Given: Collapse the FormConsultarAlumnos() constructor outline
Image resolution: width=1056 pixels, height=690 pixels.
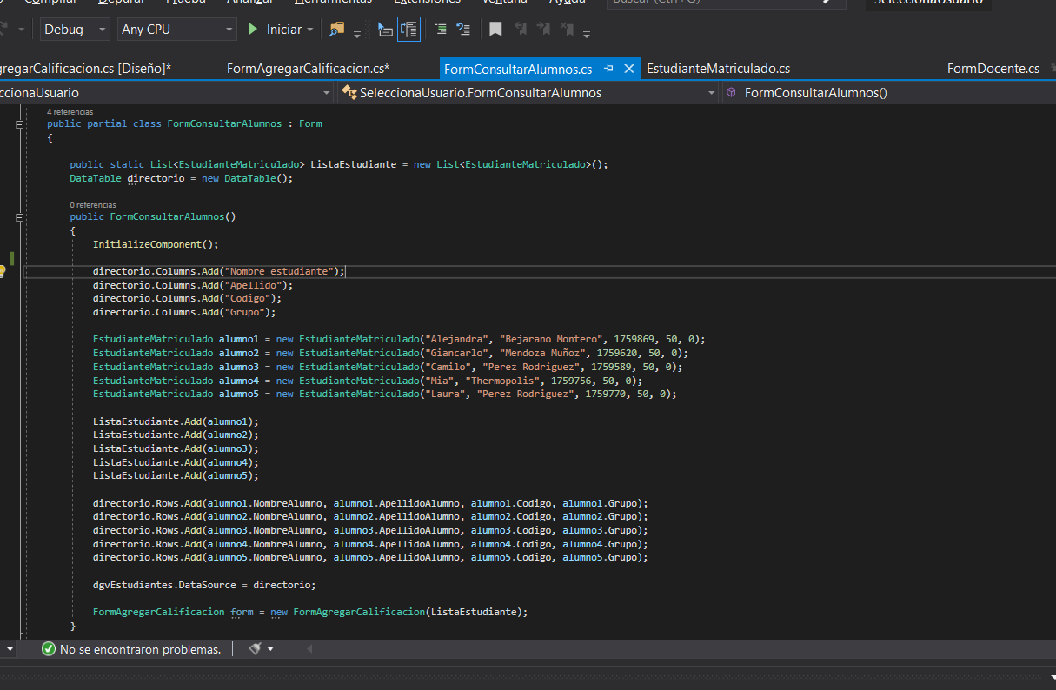Looking at the screenshot, I should 19,217.
